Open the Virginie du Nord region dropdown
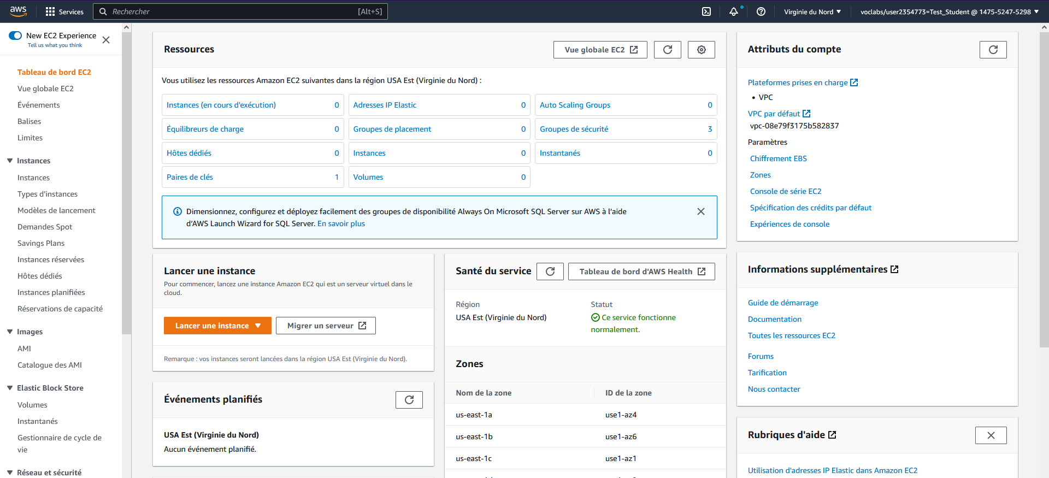This screenshot has width=1049, height=478. click(x=812, y=11)
